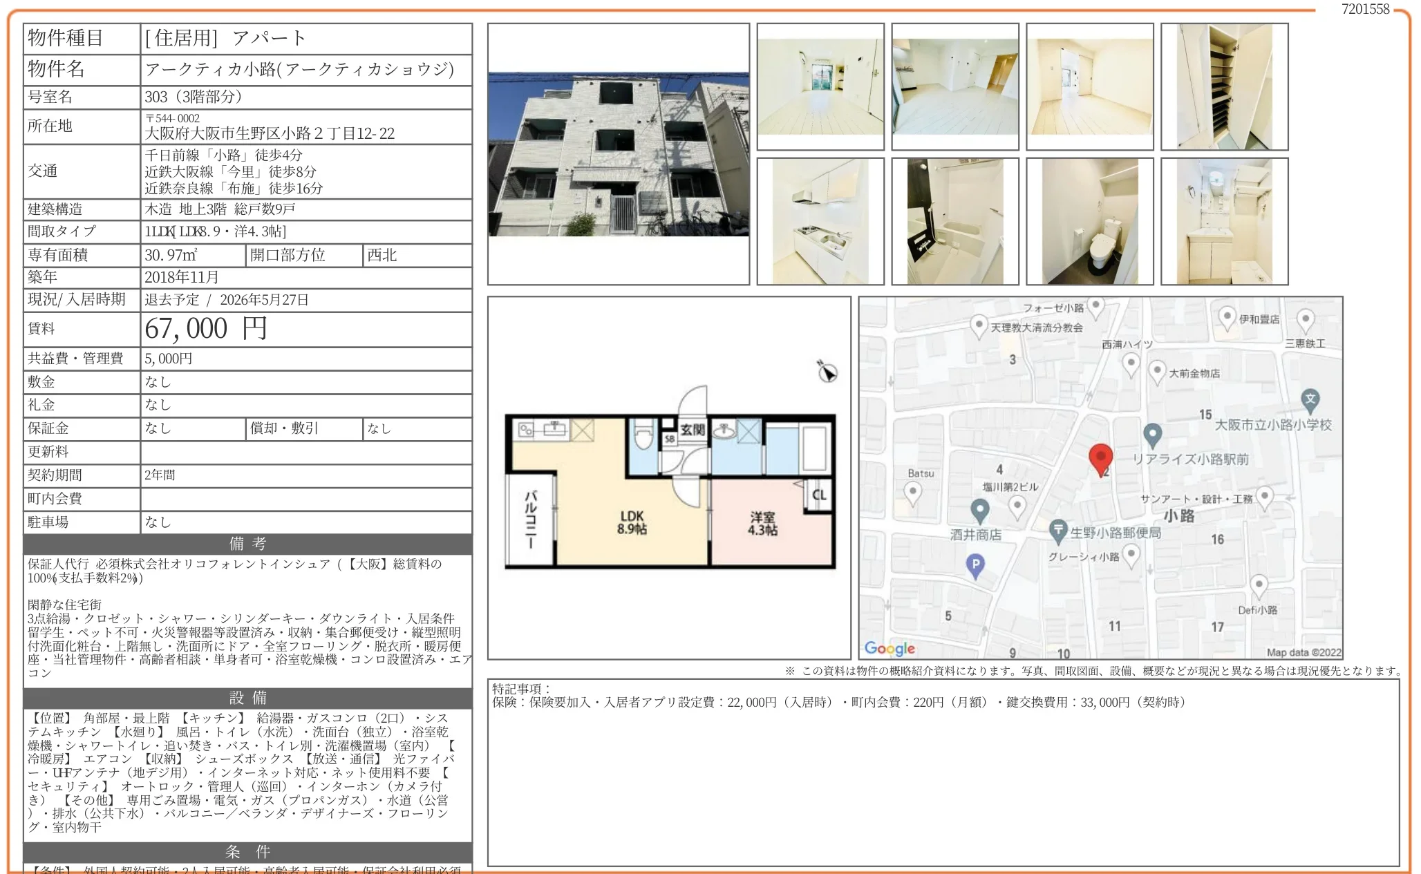This screenshot has width=1421, height=874.
Task: Click the 備考 section header bar
Action: [x=247, y=544]
